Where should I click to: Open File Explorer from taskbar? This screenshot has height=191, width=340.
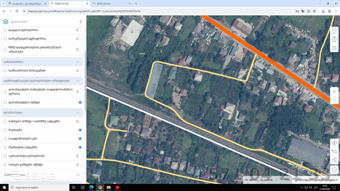pyautogui.click(x=109, y=188)
